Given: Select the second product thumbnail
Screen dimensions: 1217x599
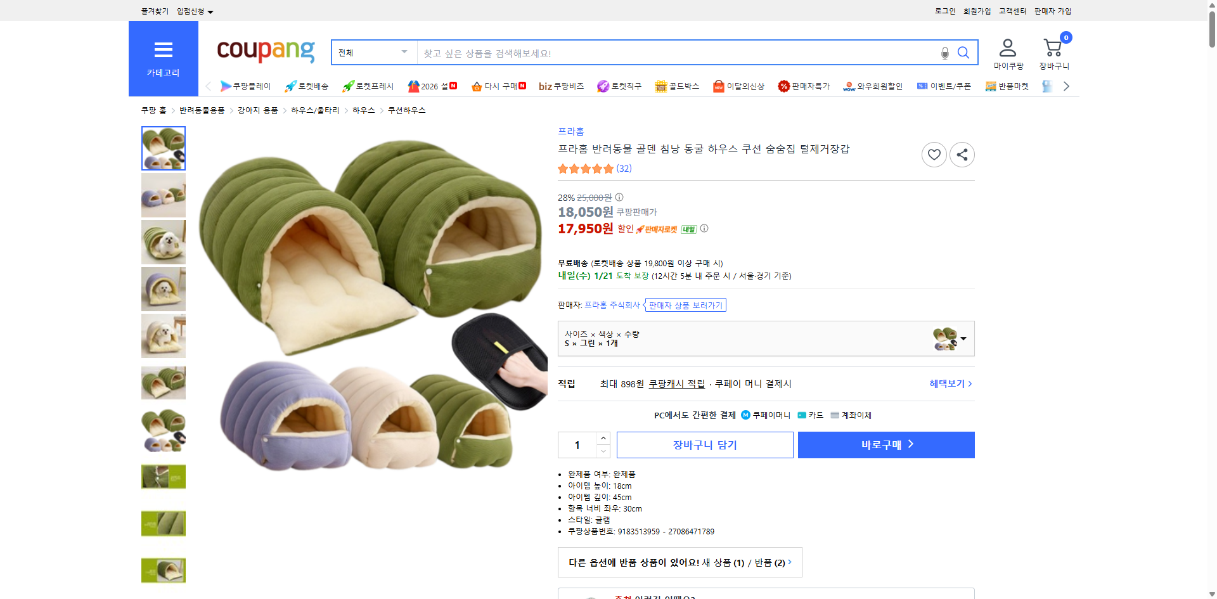Looking at the screenshot, I should (x=163, y=195).
